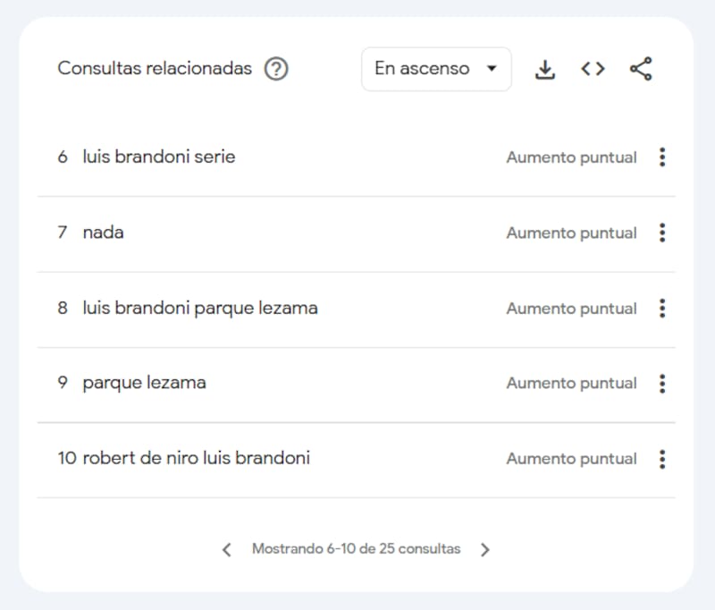The width and height of the screenshot is (715, 610).
Task: Open options for robert de niro luis brandoni
Action: pos(661,459)
